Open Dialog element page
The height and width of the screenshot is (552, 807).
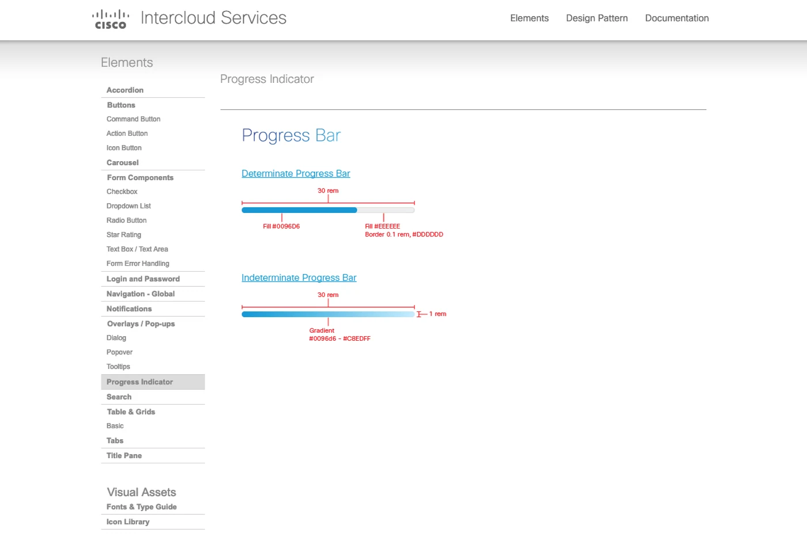pos(116,338)
